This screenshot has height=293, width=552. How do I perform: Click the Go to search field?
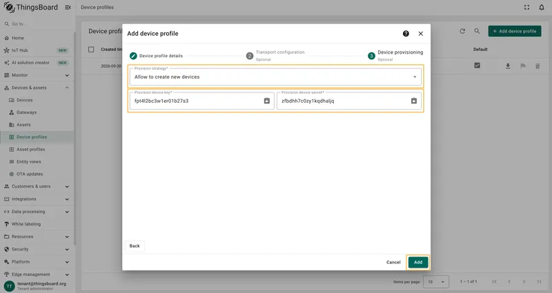[37, 24]
